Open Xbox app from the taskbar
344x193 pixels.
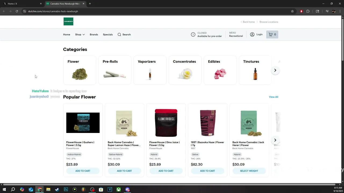click(119, 190)
